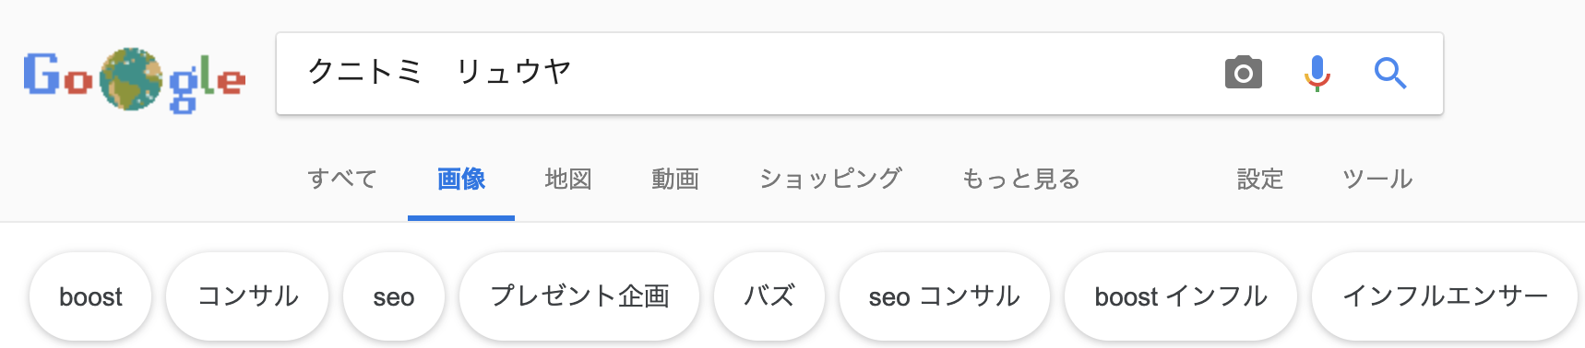Expand the もっと見る menu
Screen dimensions: 1585x348
pos(1020,179)
